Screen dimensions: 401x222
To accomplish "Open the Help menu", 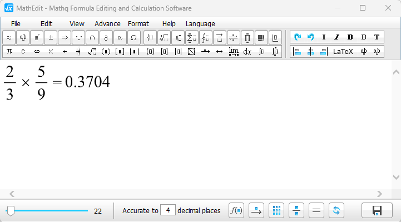I will click(169, 24).
